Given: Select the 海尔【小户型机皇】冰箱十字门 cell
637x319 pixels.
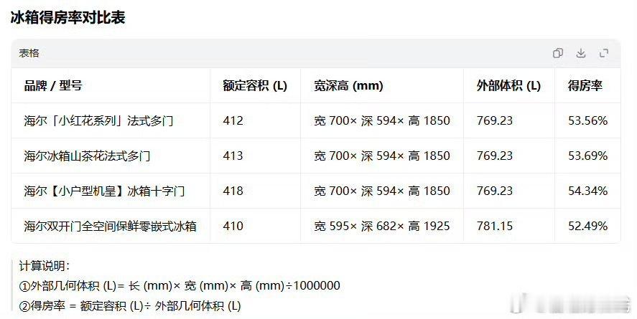Looking at the screenshot, I should [104, 191].
